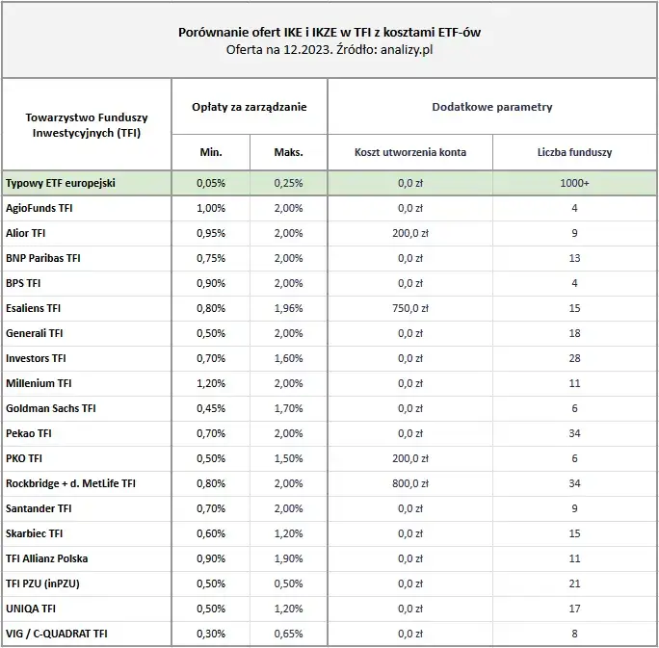Click the 'Min.' column header
Screen dimensions: 659x648
tap(211, 152)
